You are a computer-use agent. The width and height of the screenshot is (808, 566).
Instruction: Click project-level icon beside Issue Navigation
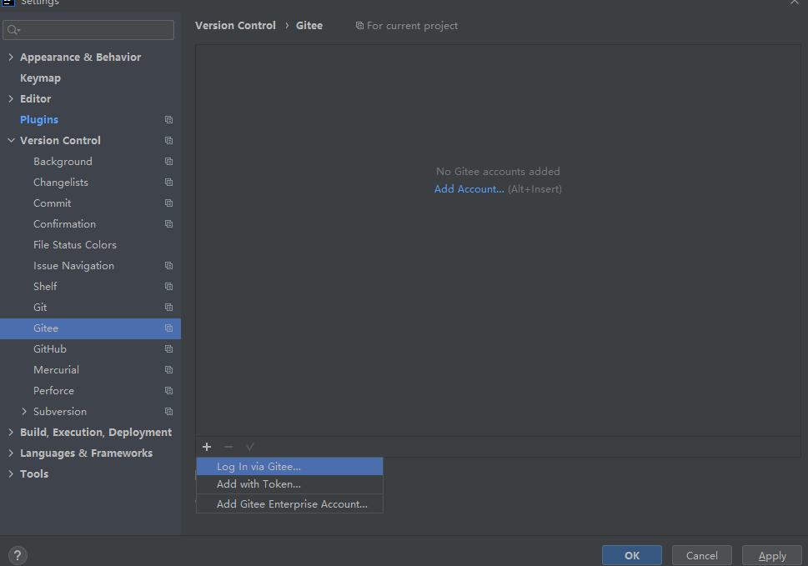coord(168,266)
